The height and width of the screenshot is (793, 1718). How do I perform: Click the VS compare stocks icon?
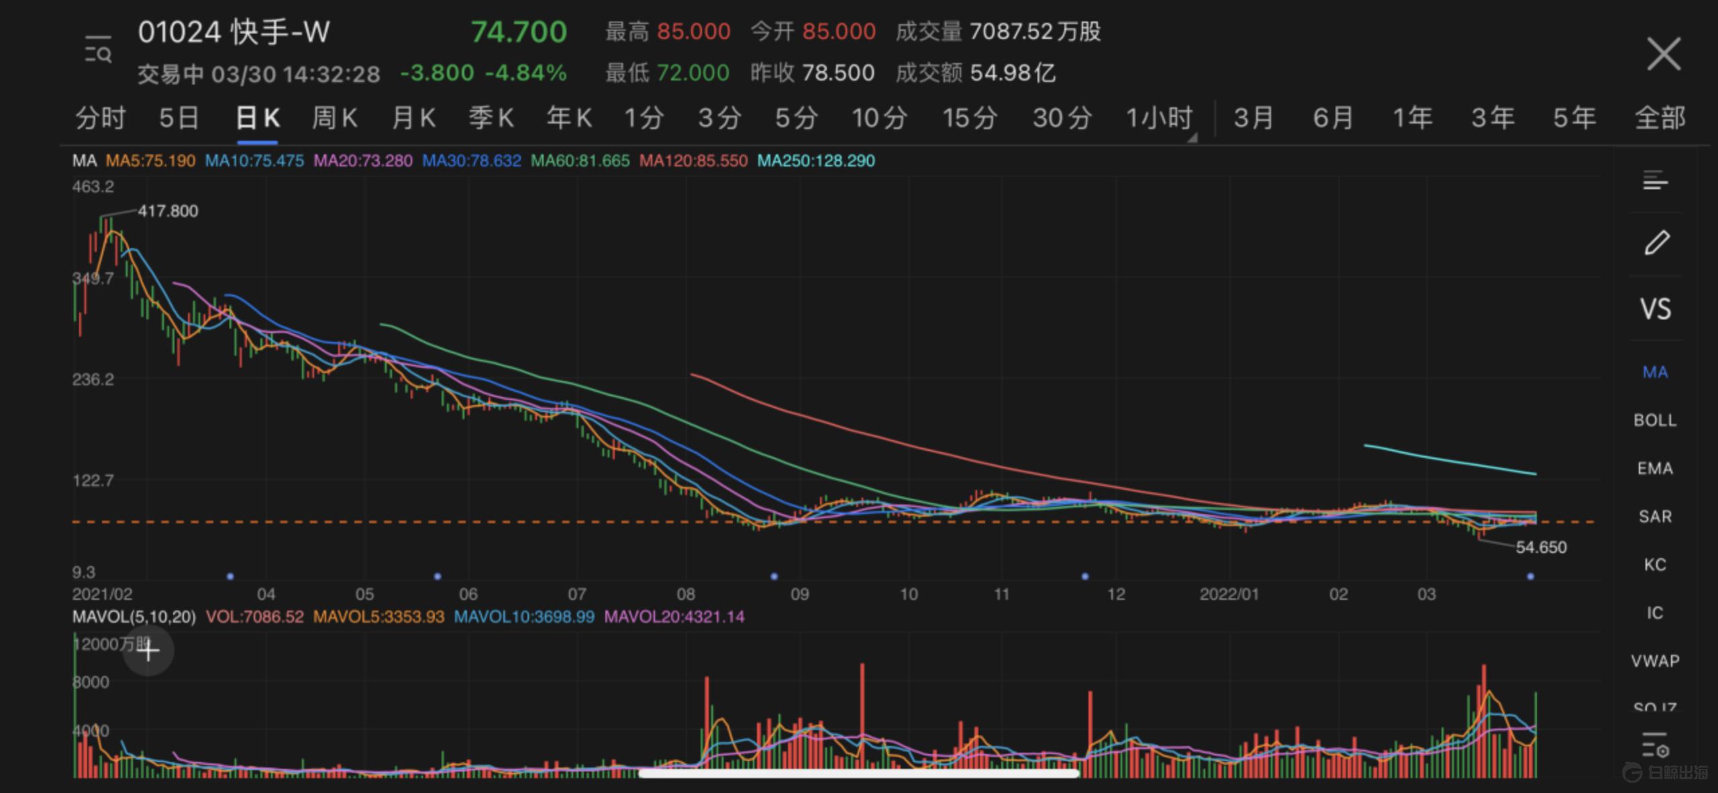click(1655, 309)
